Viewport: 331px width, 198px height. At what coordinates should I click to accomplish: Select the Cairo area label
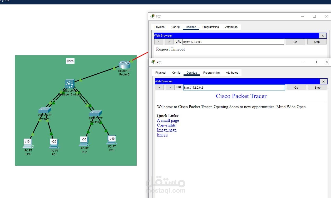pyautogui.click(x=70, y=61)
